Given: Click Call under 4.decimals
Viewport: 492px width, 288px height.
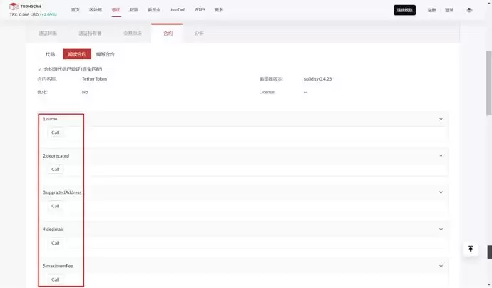Looking at the screenshot, I should [55, 243].
